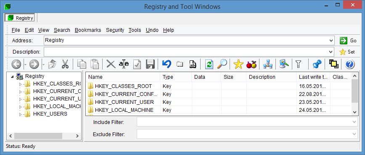The image size is (365, 155).
Task: Go forward with the right arrow button
Action: (34, 64)
